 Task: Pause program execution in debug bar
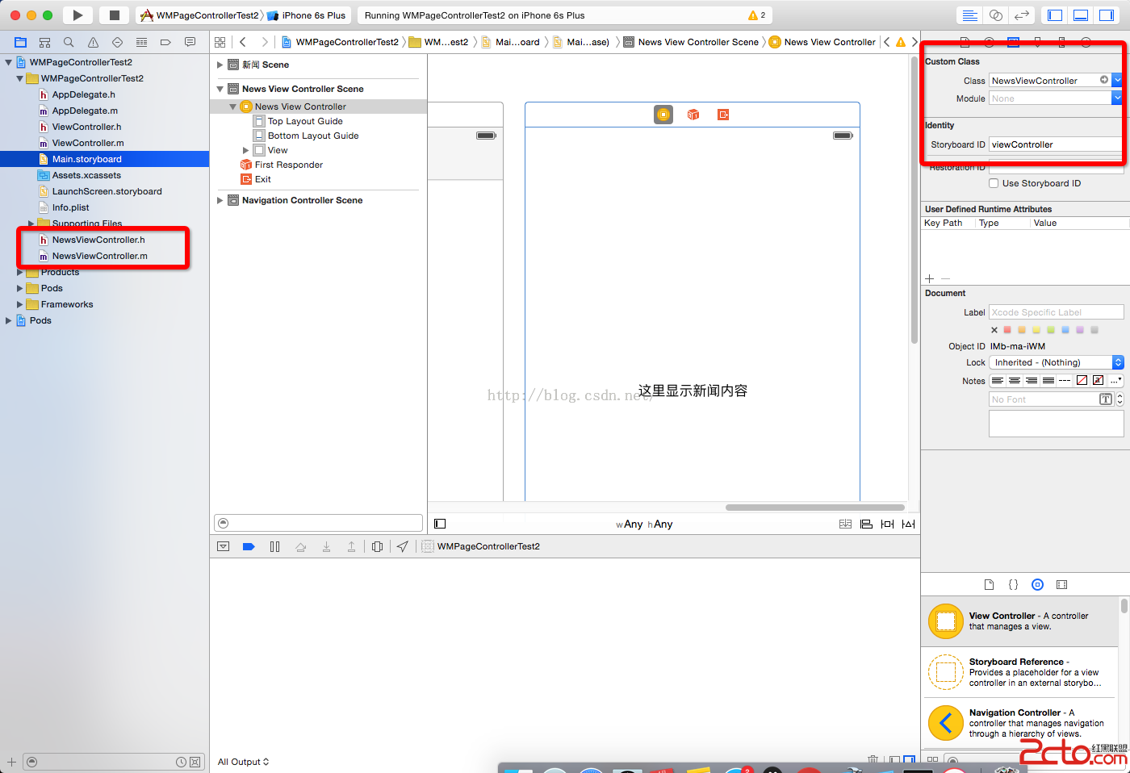click(x=274, y=546)
